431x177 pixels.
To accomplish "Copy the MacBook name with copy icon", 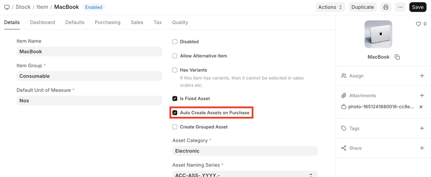I will 397,57.
